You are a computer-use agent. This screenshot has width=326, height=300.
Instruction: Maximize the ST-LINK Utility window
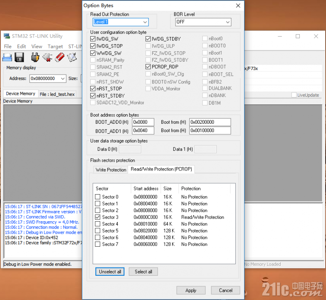298,36
